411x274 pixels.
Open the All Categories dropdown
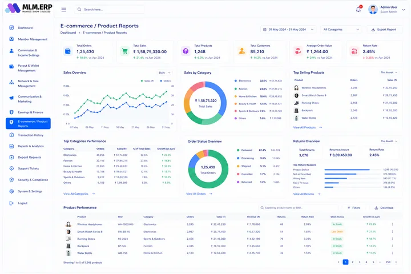tap(341, 29)
